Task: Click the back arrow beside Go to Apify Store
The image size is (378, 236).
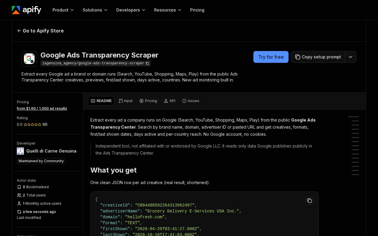Action: (x=19, y=31)
